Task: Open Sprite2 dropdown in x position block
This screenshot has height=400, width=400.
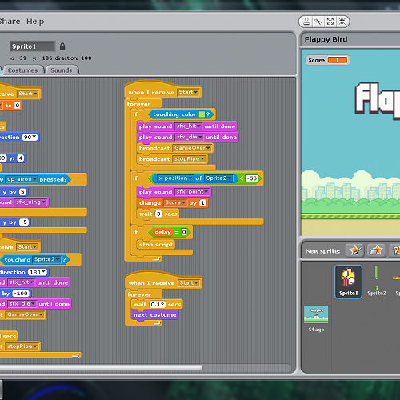Action: pos(218,178)
